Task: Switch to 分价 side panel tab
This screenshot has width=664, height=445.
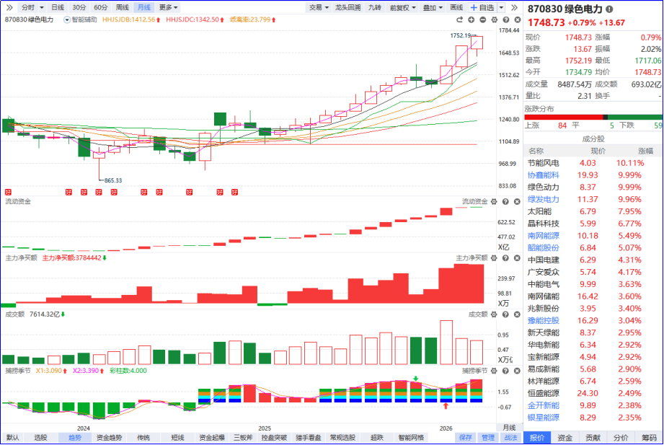Action: click(621, 438)
